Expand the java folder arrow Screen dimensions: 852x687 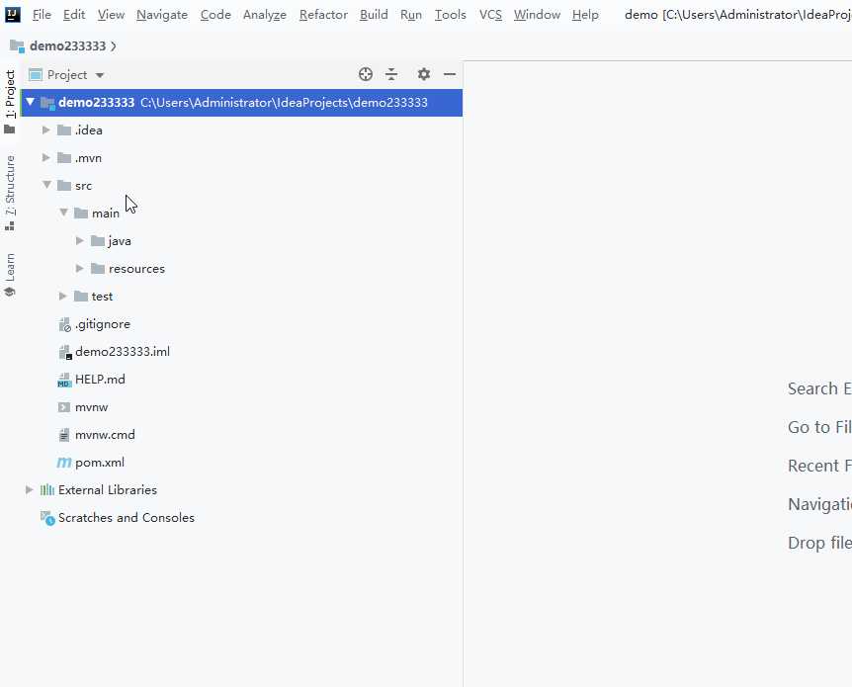coord(80,241)
